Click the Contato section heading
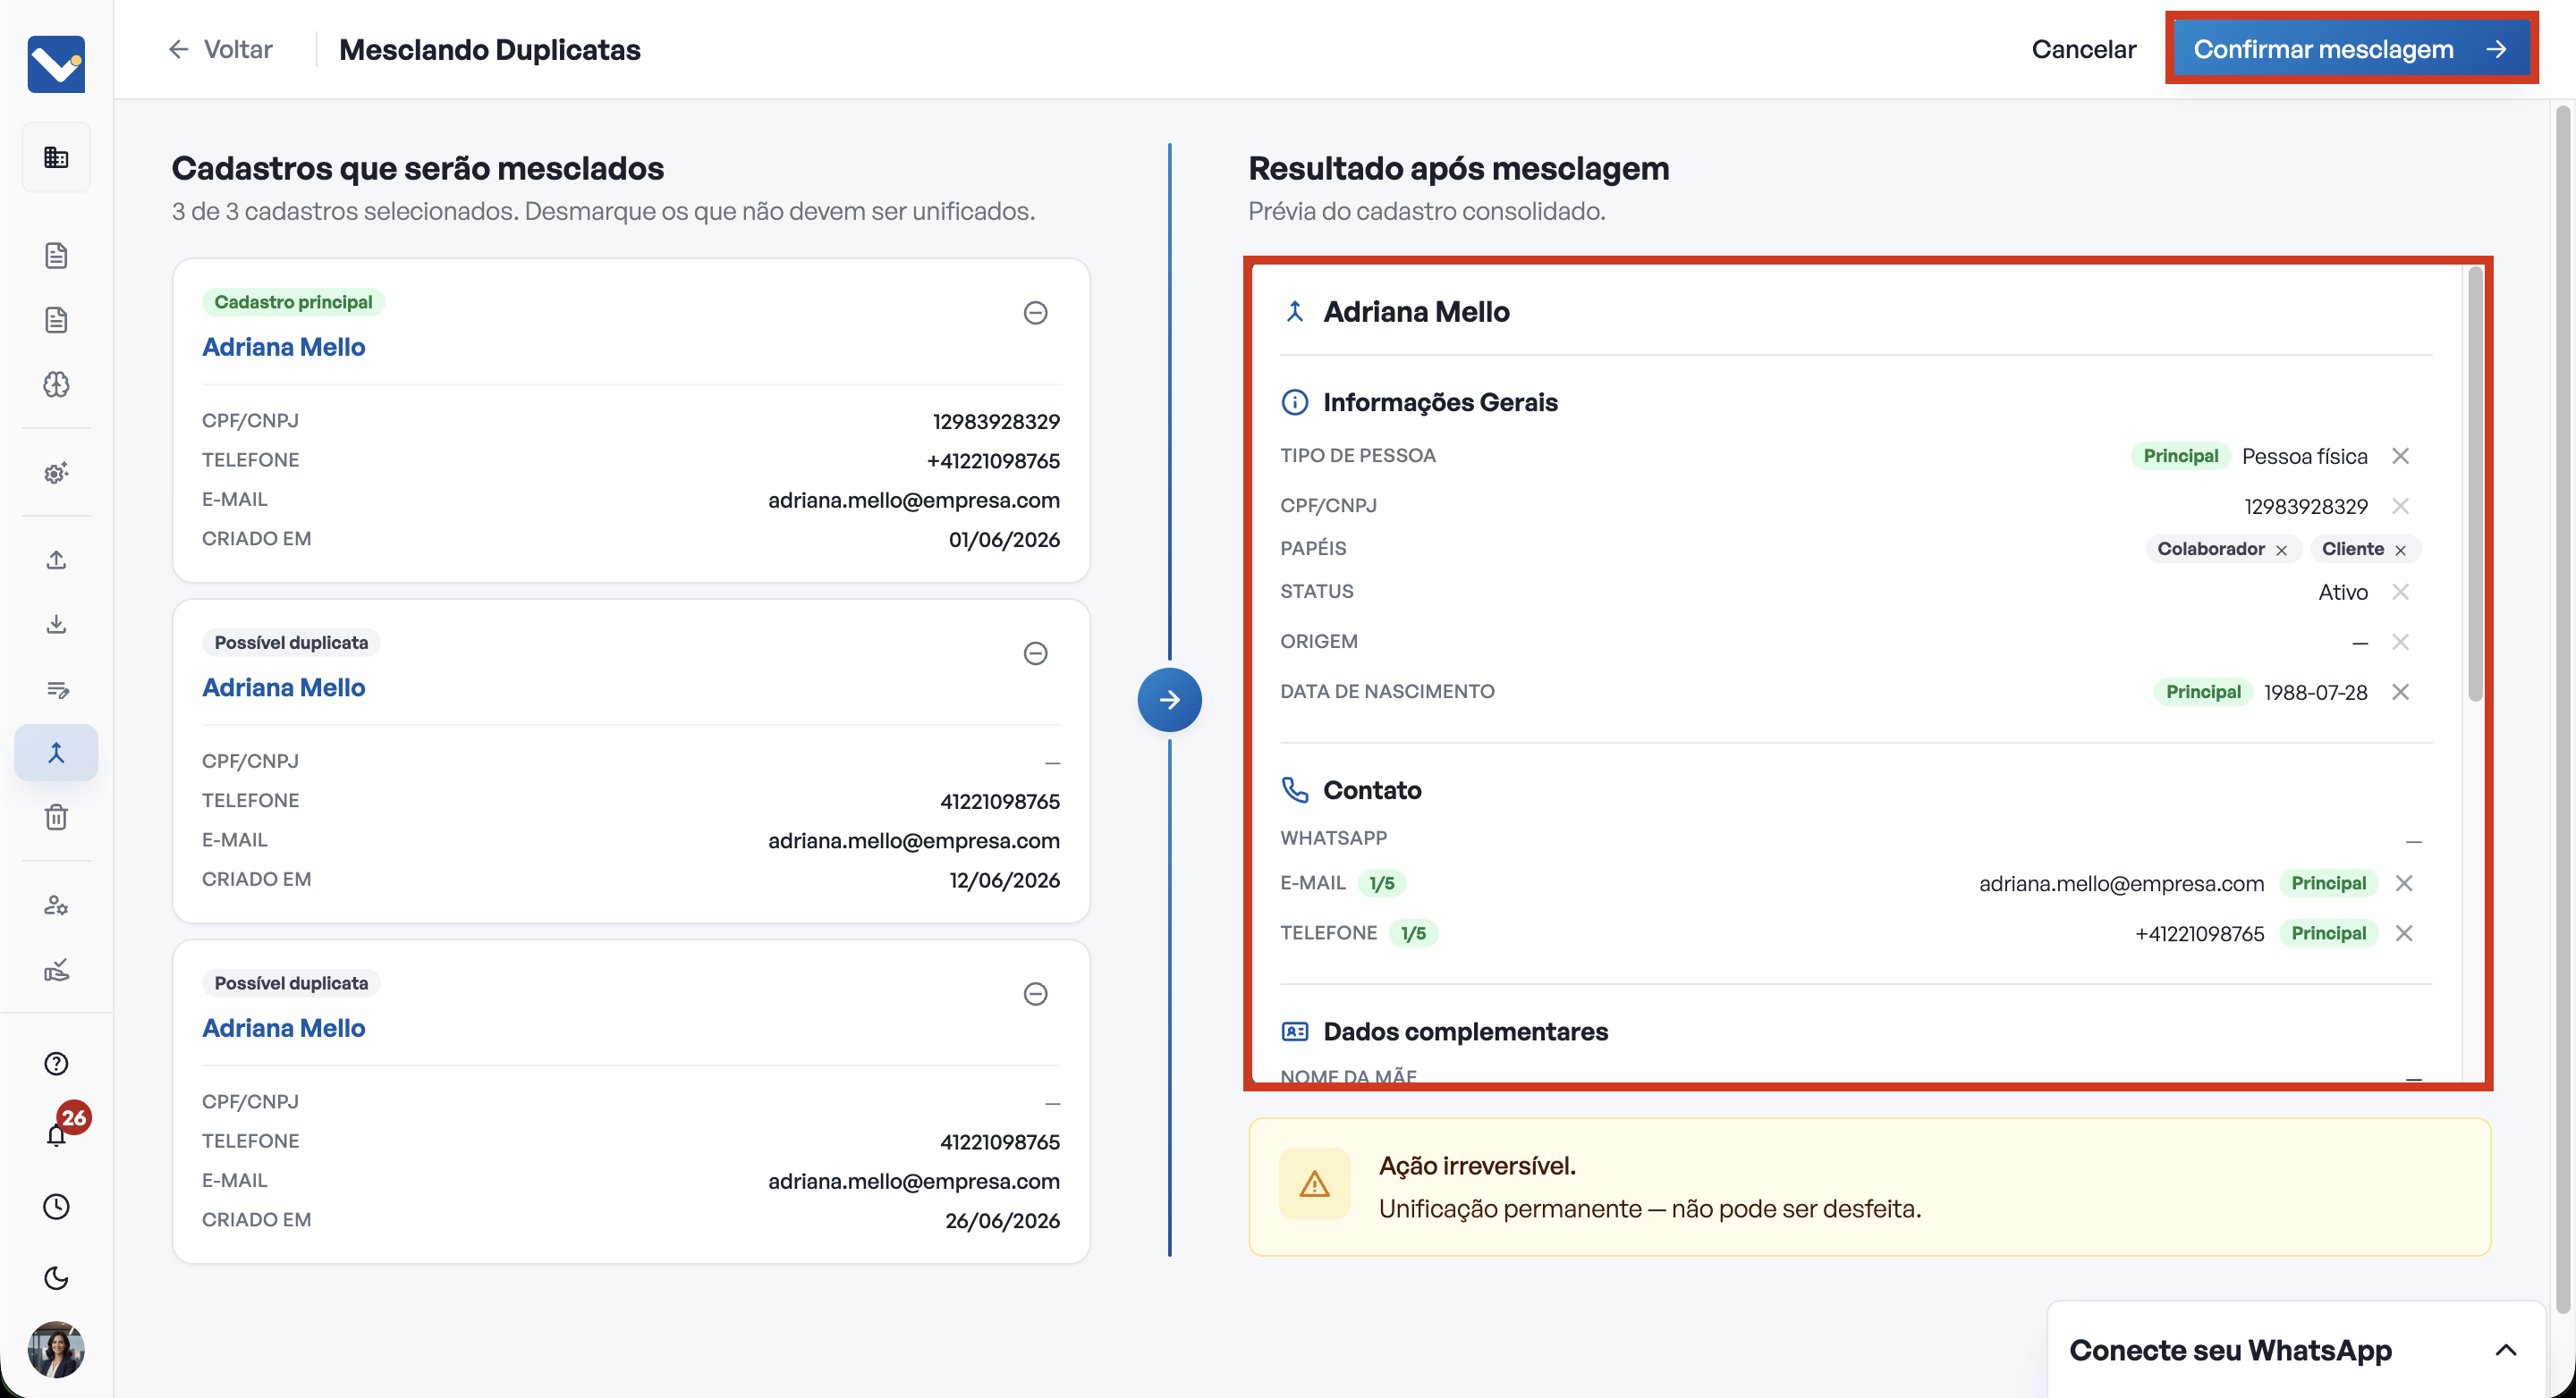This screenshot has width=2576, height=1398. coord(1372,789)
